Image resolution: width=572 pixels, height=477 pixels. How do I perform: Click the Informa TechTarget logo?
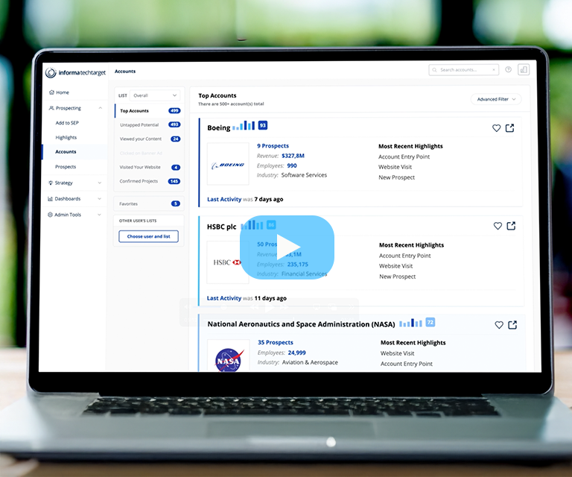[75, 72]
